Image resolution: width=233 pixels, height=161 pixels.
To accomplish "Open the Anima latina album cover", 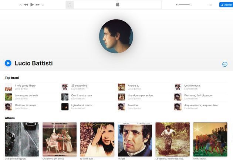I will 210,140.
